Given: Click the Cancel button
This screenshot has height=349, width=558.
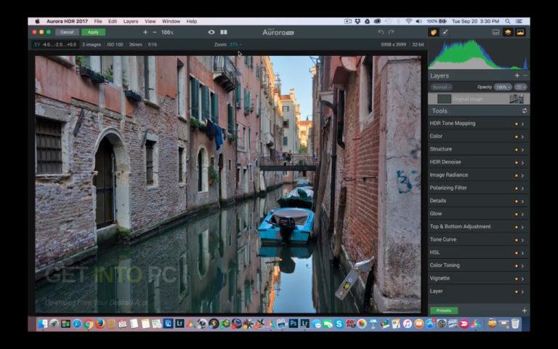Looking at the screenshot, I should tap(67, 32).
